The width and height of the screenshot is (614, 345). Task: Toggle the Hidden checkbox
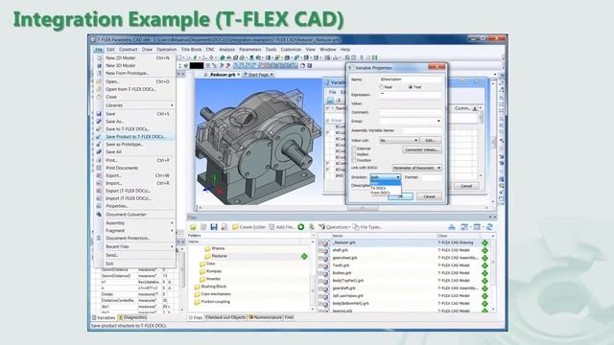pos(354,154)
